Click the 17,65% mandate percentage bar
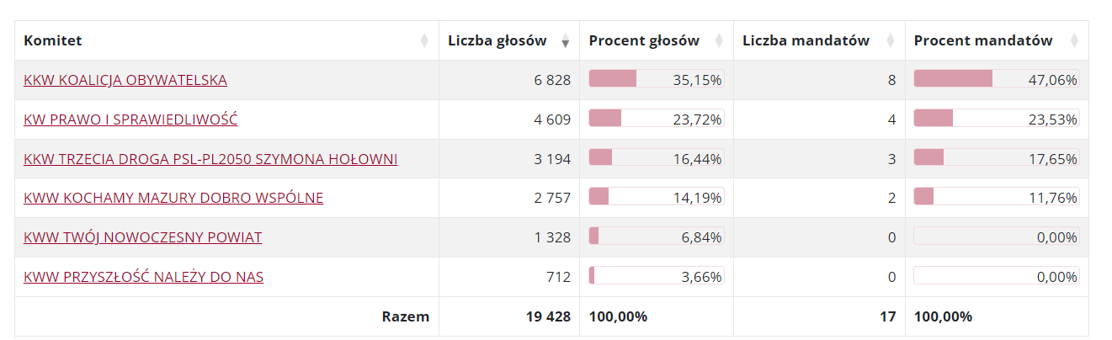The height and width of the screenshot is (340, 1112). pos(996,157)
